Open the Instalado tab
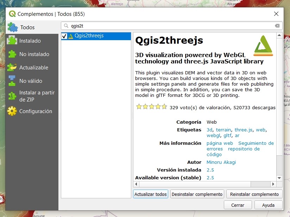This screenshot has height=217, width=290. pos(30,41)
